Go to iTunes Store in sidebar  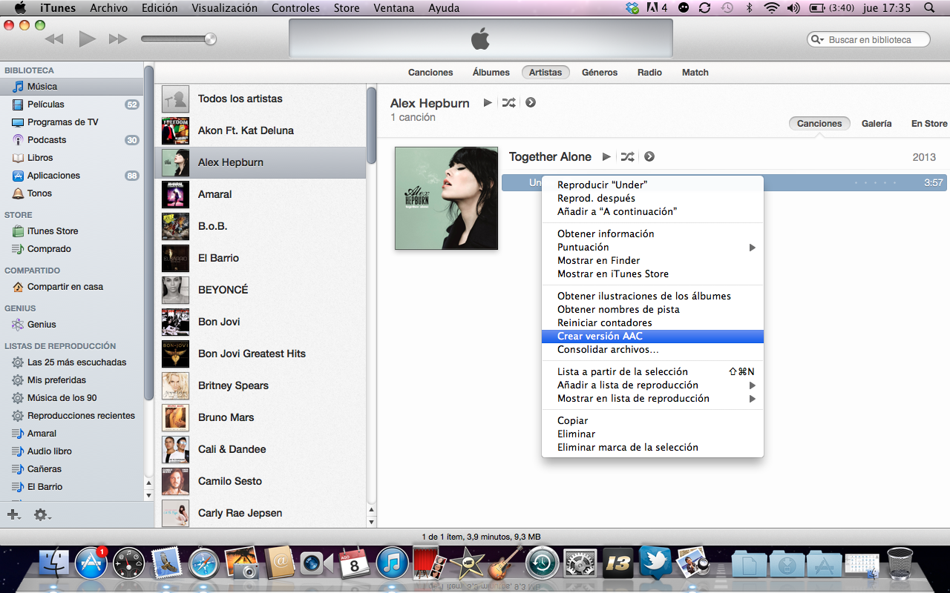pyautogui.click(x=72, y=231)
